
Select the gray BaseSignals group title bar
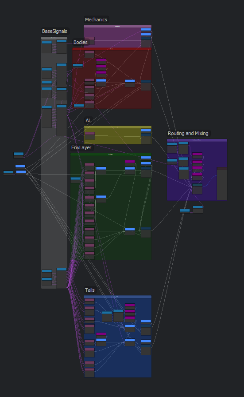[54, 38]
